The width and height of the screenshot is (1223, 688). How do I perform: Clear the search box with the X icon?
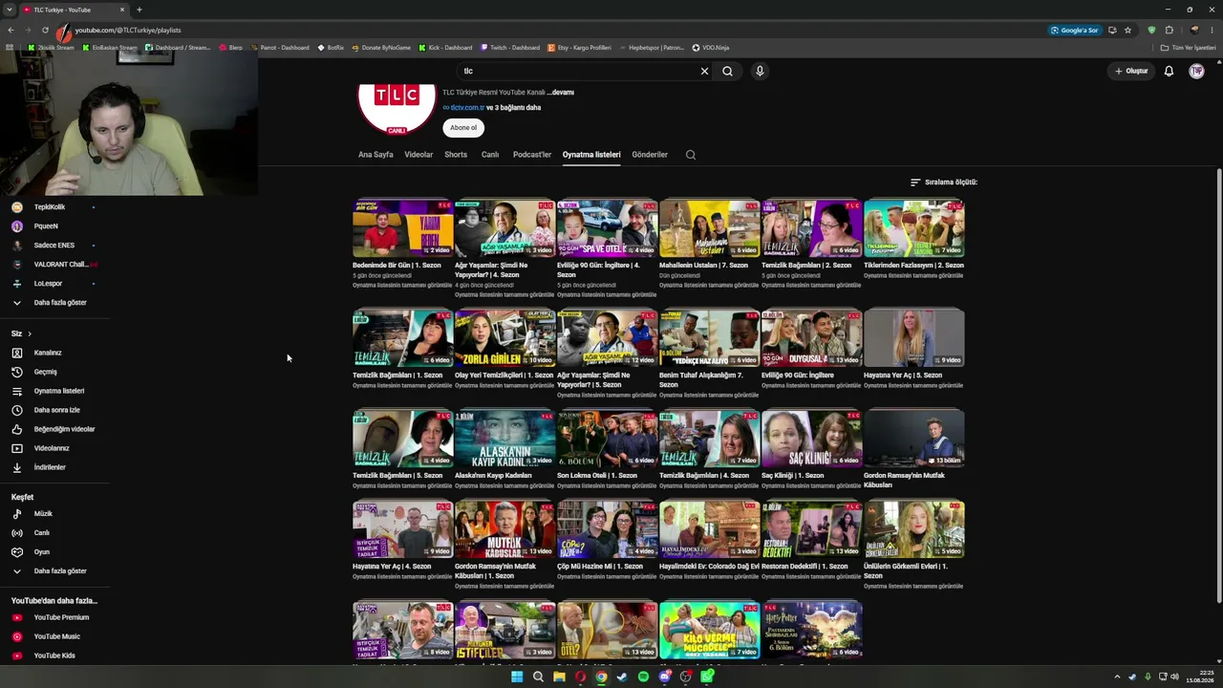point(704,71)
